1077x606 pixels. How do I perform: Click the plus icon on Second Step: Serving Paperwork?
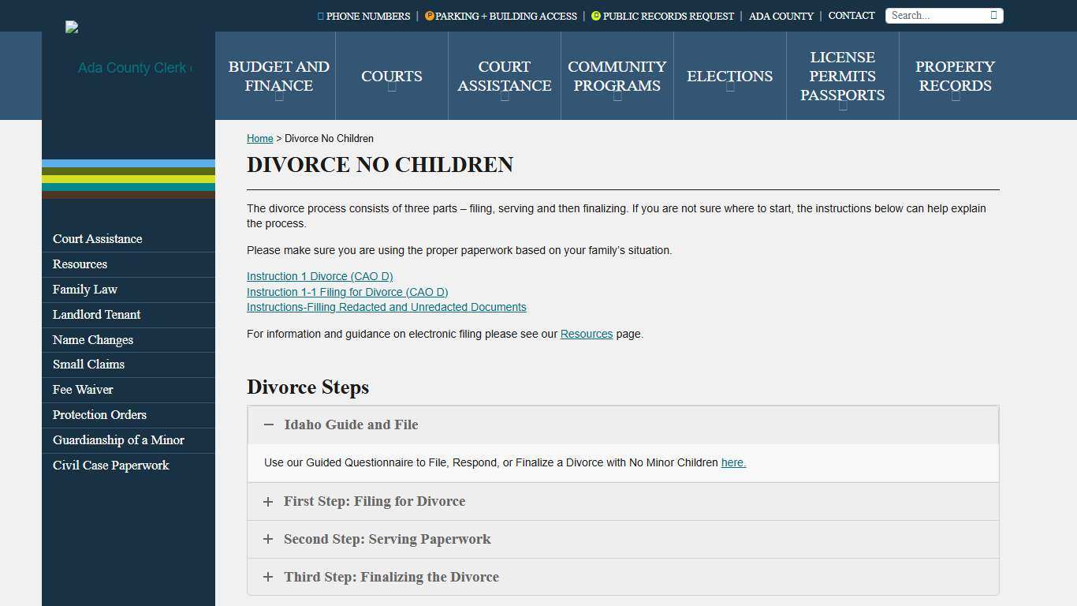[x=268, y=539]
